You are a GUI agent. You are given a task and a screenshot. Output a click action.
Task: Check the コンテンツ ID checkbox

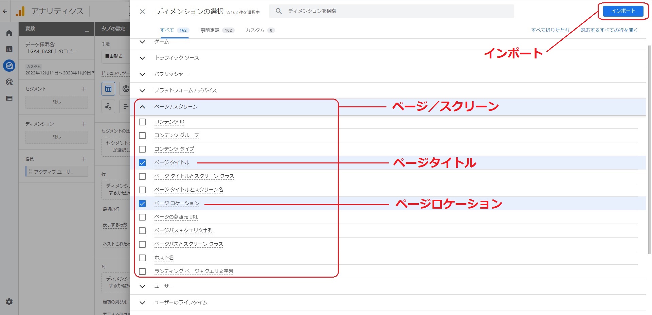pyautogui.click(x=142, y=122)
